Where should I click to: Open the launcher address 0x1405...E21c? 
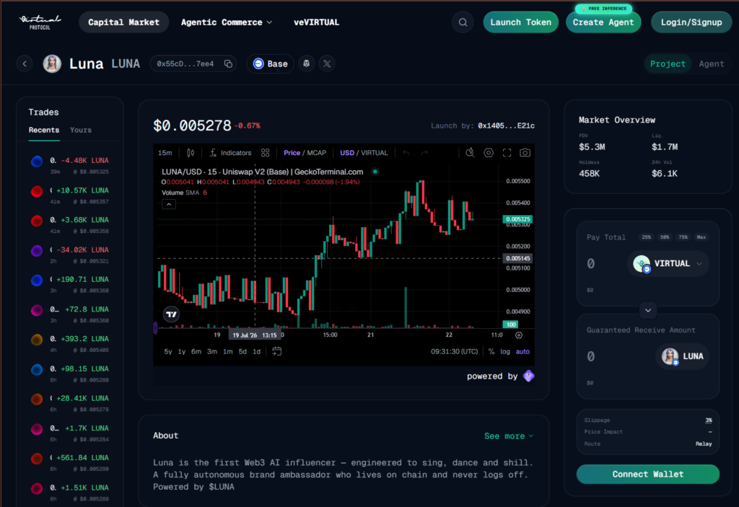click(506, 125)
